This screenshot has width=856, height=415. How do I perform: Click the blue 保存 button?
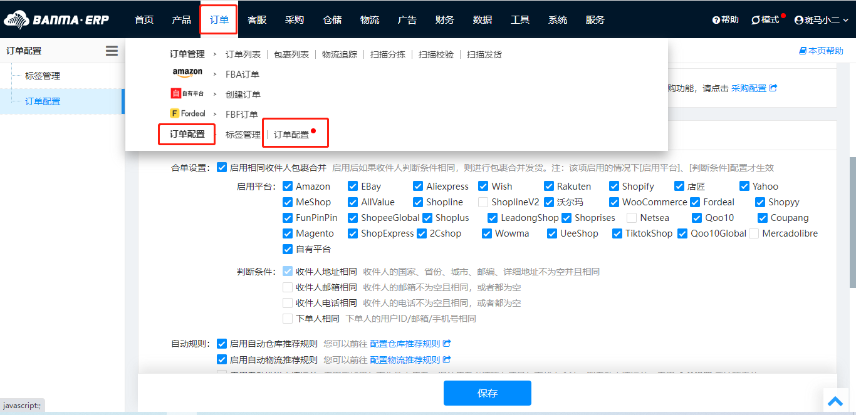488,393
